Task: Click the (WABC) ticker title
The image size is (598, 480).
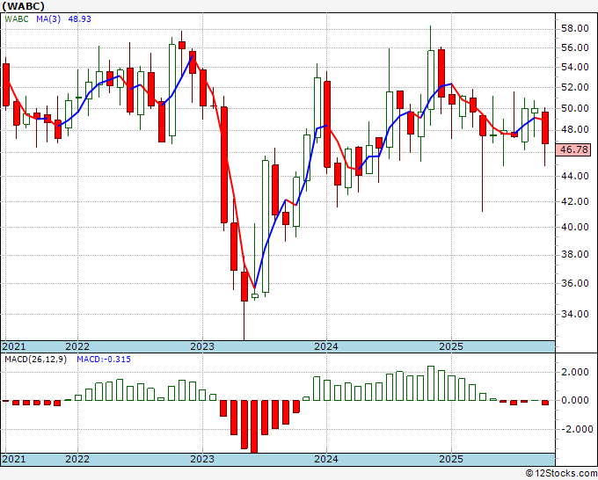Action: (23, 6)
